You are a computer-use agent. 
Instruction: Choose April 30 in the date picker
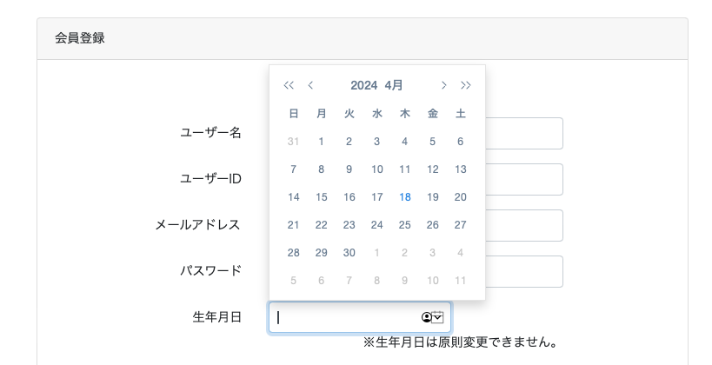[349, 253]
